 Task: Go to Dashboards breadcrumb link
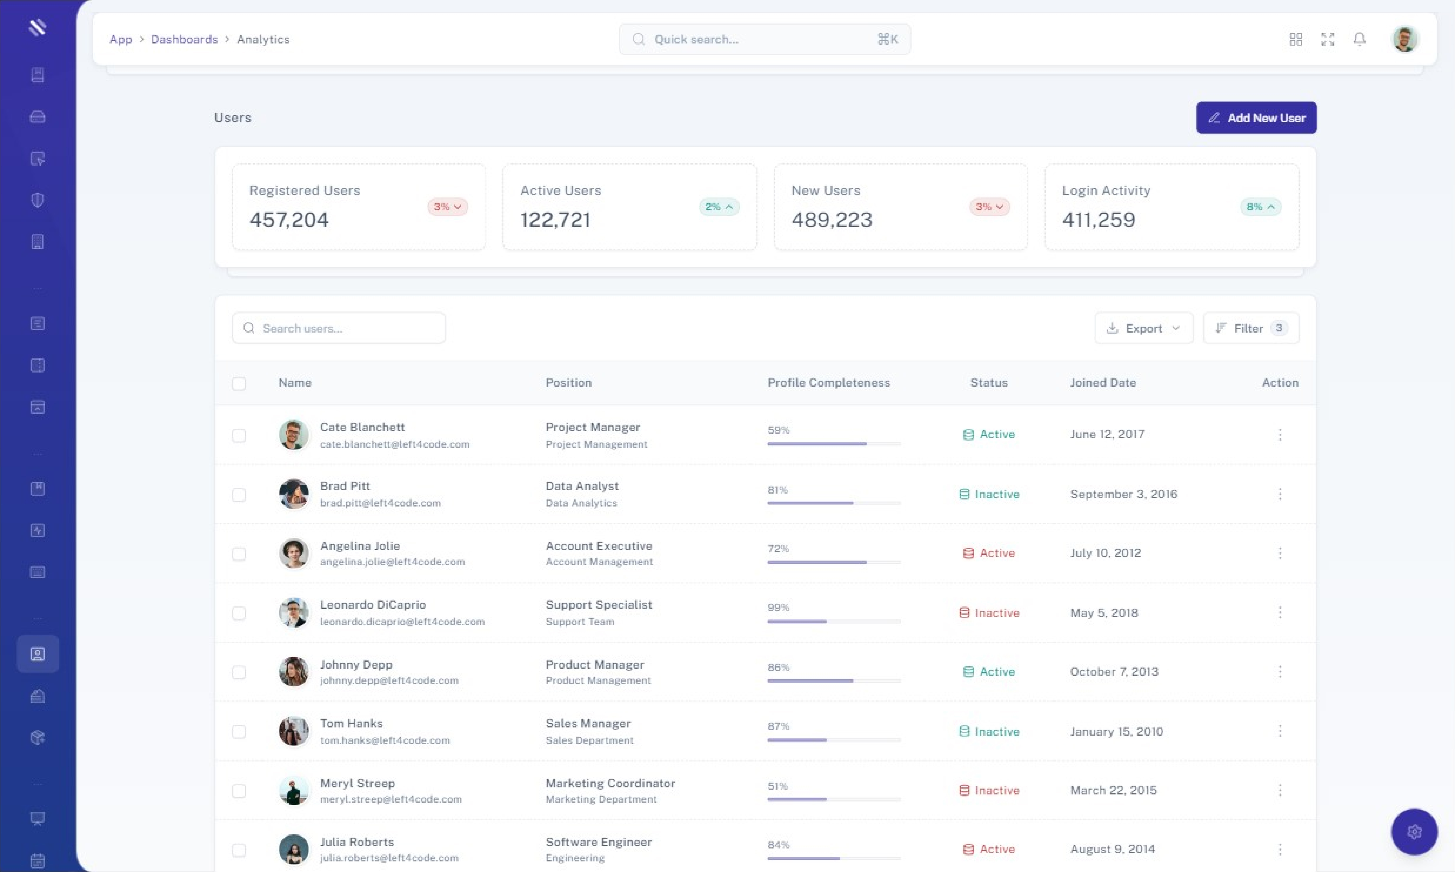coord(184,39)
